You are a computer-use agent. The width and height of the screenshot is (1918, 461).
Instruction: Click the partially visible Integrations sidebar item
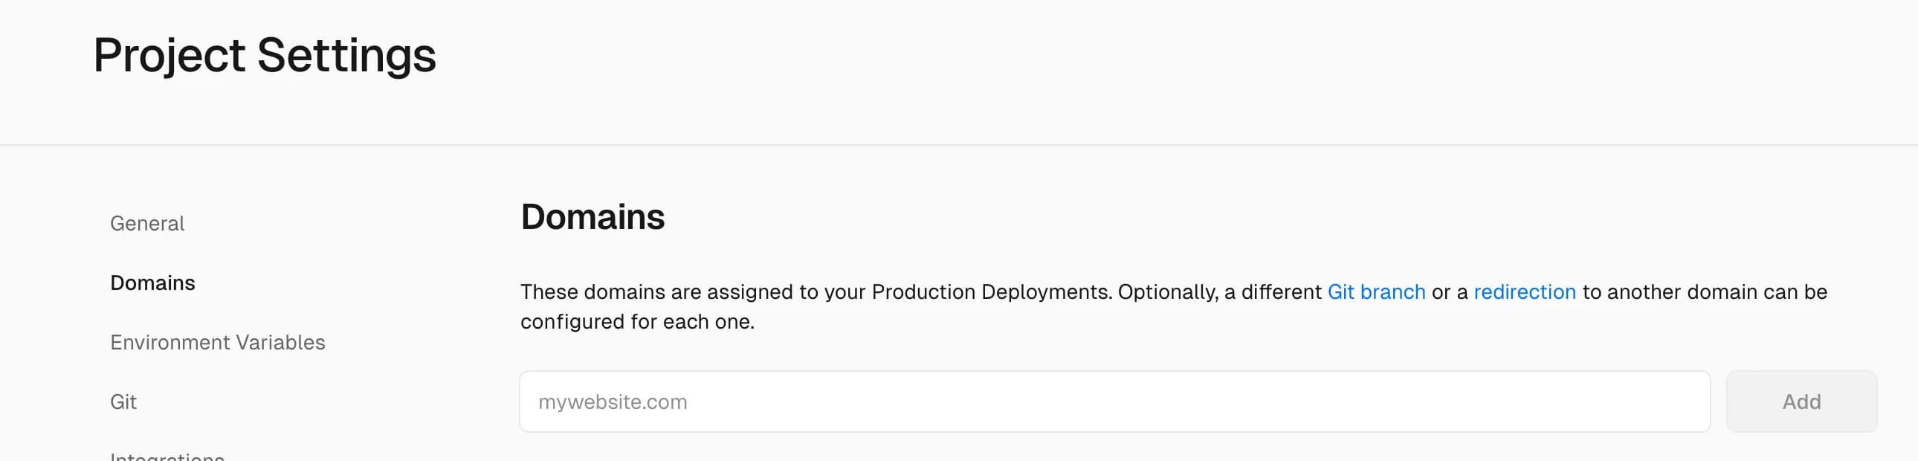(x=167, y=456)
